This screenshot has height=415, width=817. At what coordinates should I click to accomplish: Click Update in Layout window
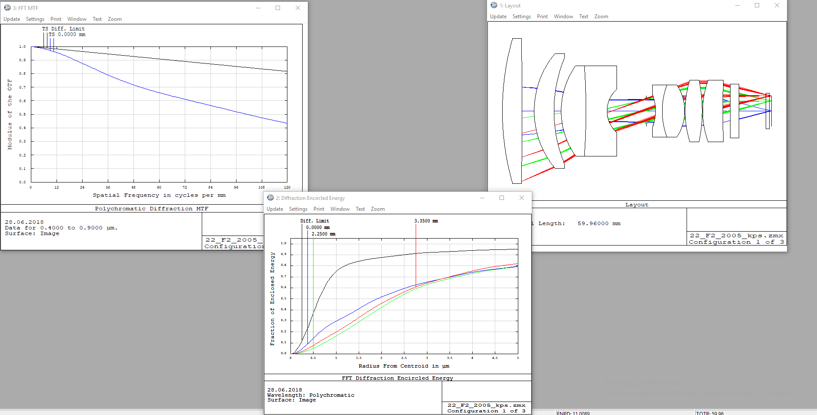[x=498, y=17]
